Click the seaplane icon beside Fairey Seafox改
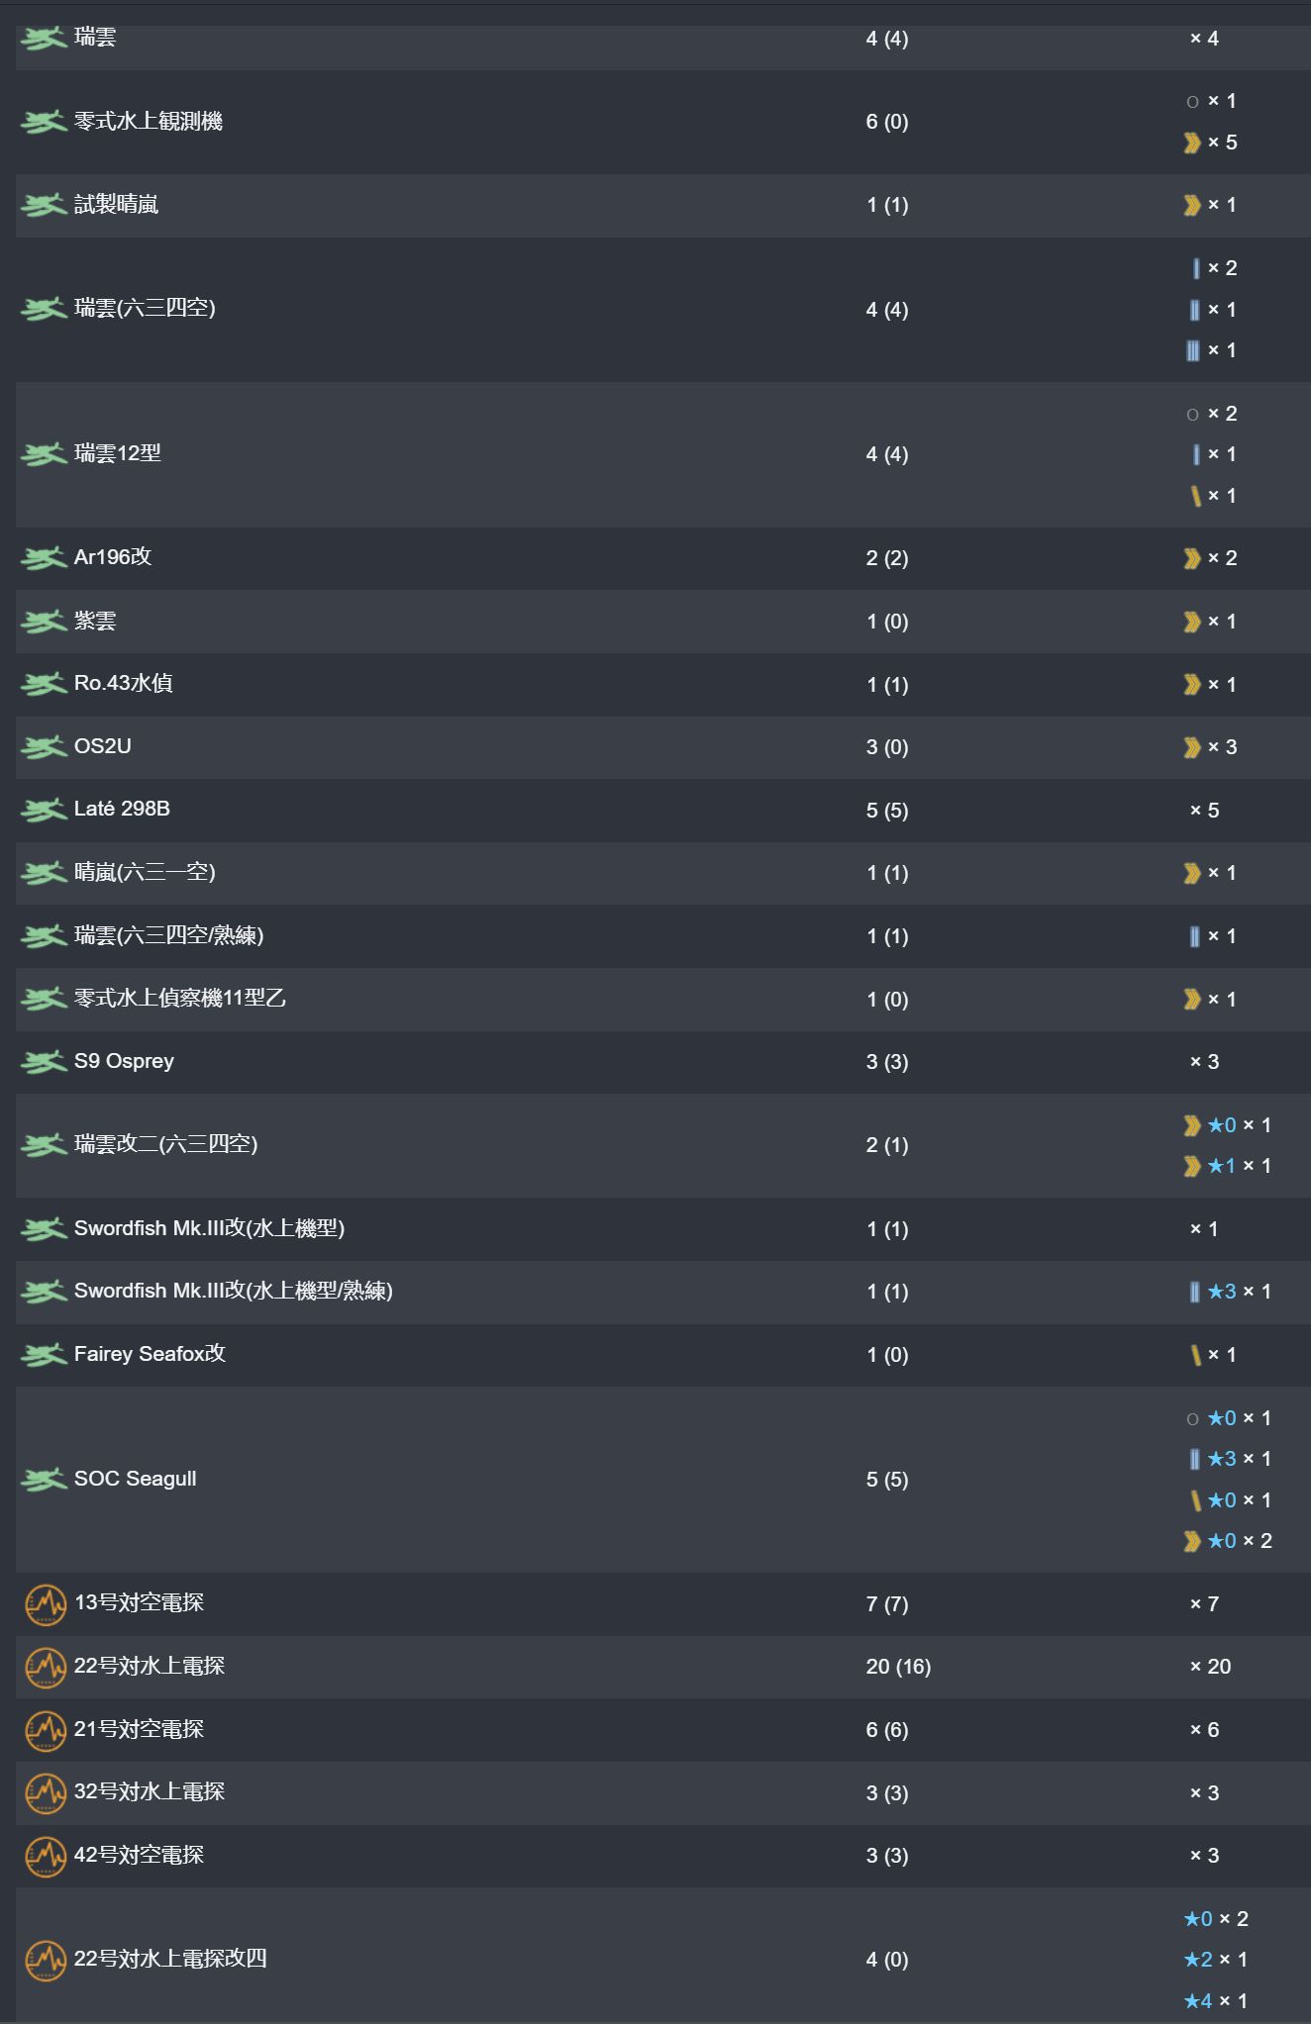Image resolution: width=1311 pixels, height=2024 pixels. coord(44,1354)
